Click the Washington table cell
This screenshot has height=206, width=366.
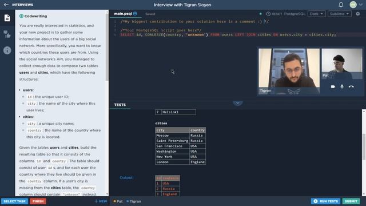pyautogui.click(x=172, y=151)
